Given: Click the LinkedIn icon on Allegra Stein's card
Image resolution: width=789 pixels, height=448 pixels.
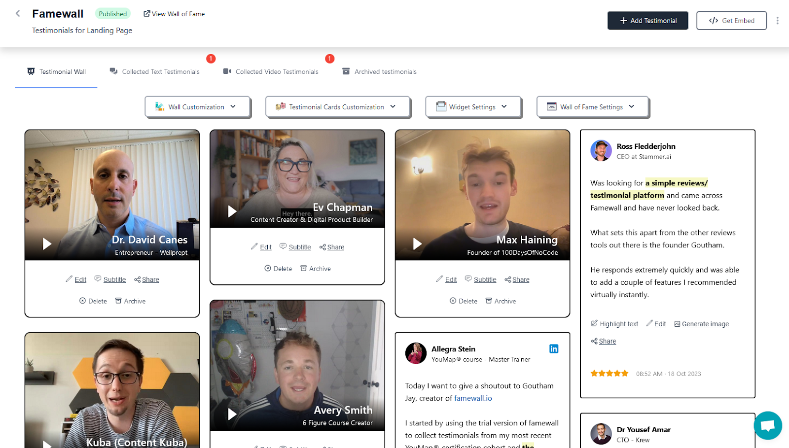Looking at the screenshot, I should pos(554,348).
